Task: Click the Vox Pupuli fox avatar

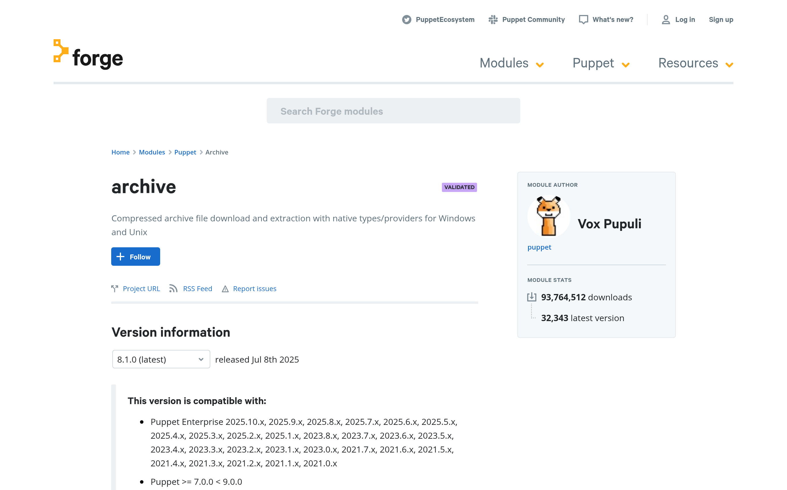Action: tap(549, 216)
